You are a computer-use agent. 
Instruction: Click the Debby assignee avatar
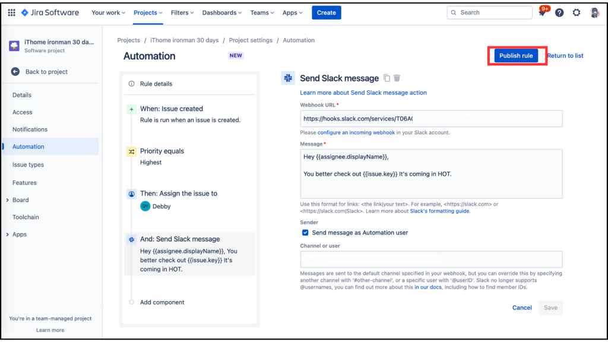coord(145,206)
